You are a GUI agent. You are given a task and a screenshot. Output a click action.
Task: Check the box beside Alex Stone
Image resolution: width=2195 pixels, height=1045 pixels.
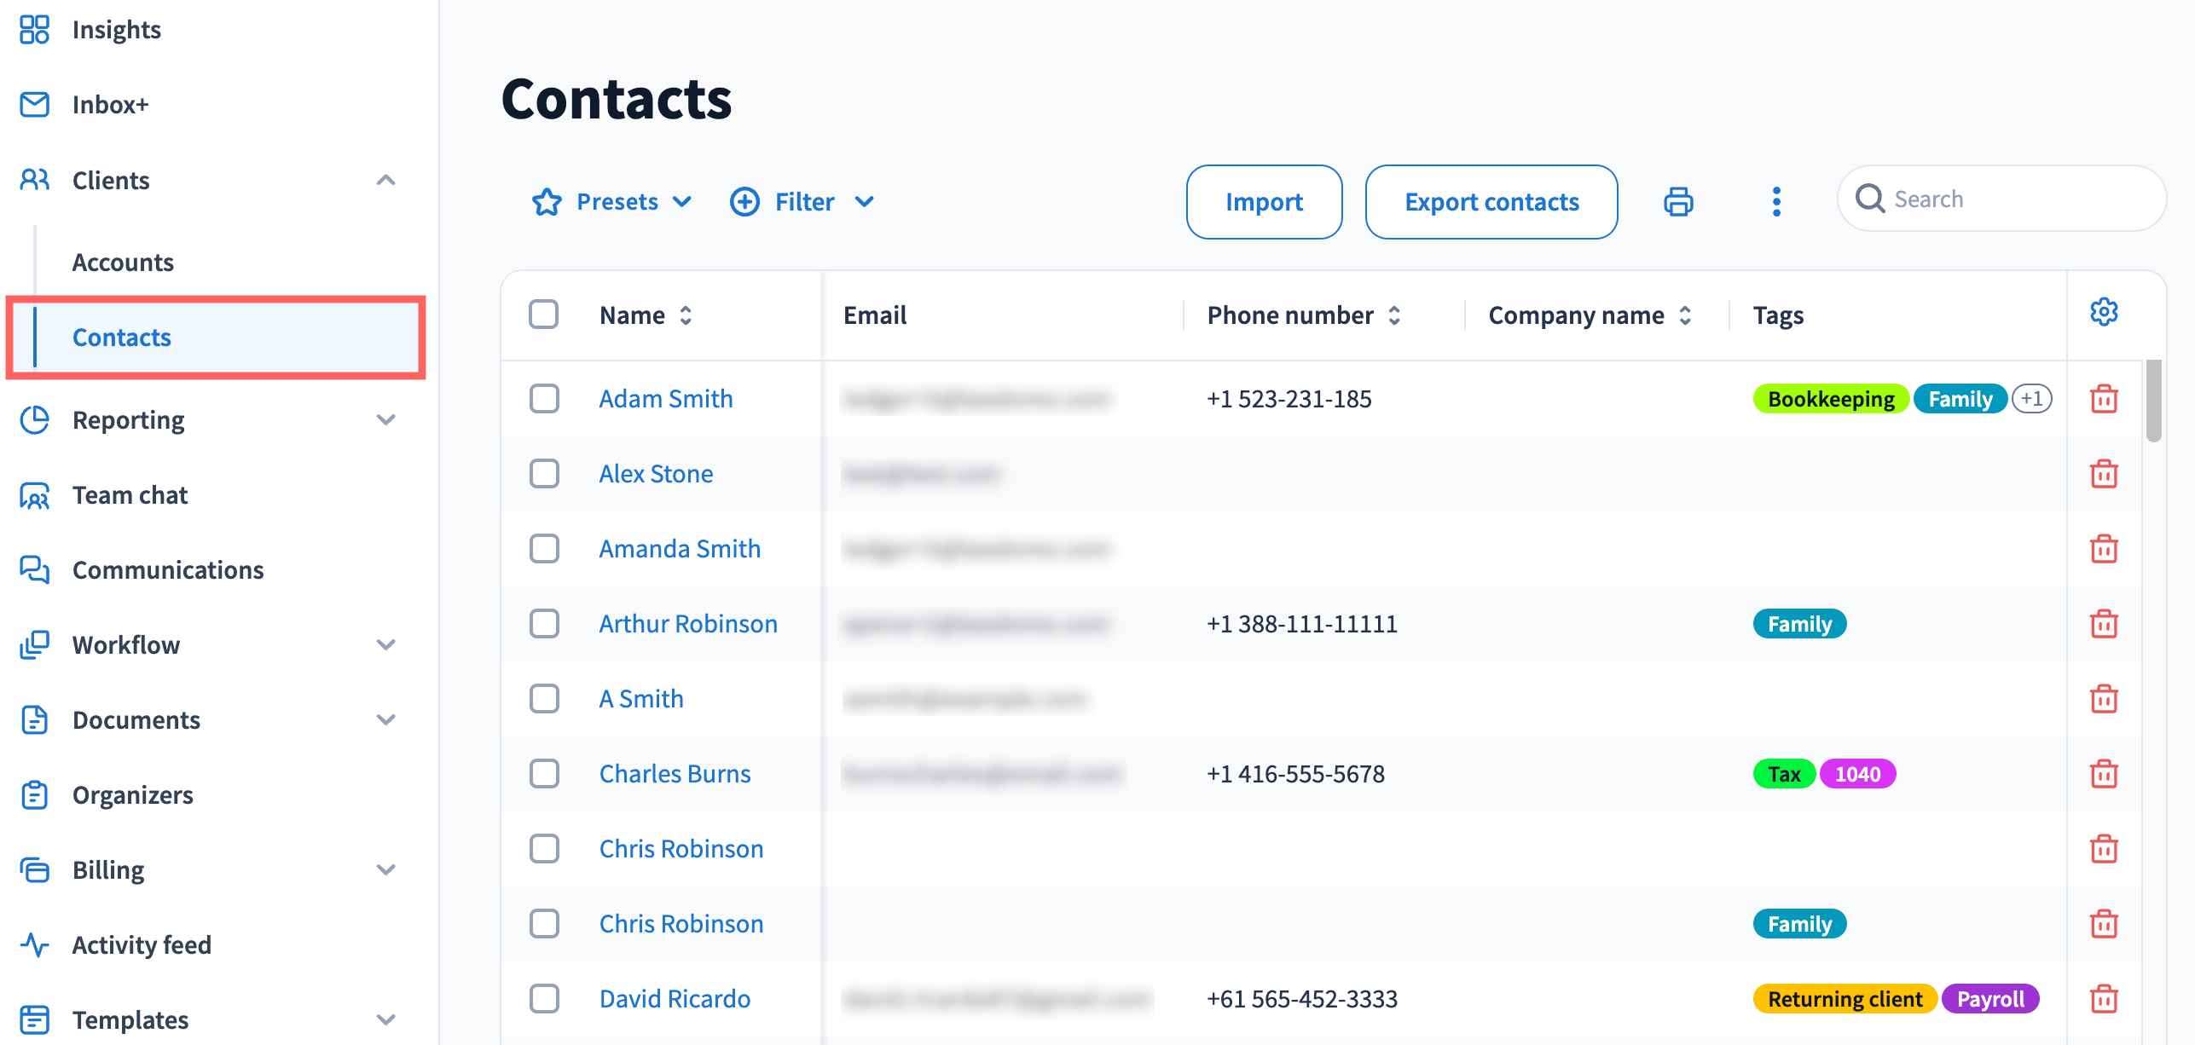point(543,474)
